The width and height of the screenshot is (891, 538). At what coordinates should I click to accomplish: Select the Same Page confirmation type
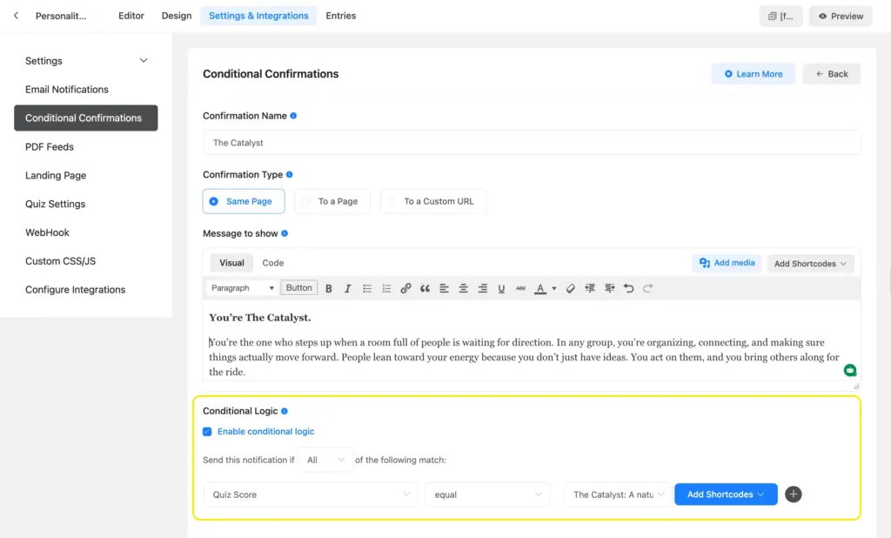pos(244,201)
